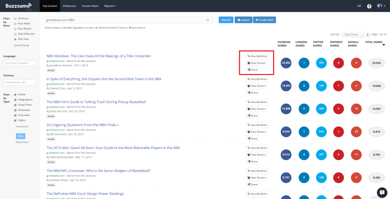Click the total shares sort arrow icon
The width and height of the screenshot is (390, 199).
384,45
